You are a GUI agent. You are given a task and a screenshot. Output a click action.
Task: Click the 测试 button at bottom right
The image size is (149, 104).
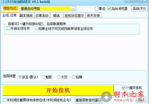pos(141,100)
